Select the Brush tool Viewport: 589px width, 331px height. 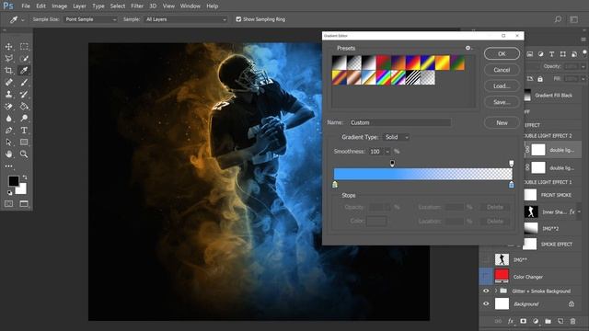pyautogui.click(x=24, y=83)
